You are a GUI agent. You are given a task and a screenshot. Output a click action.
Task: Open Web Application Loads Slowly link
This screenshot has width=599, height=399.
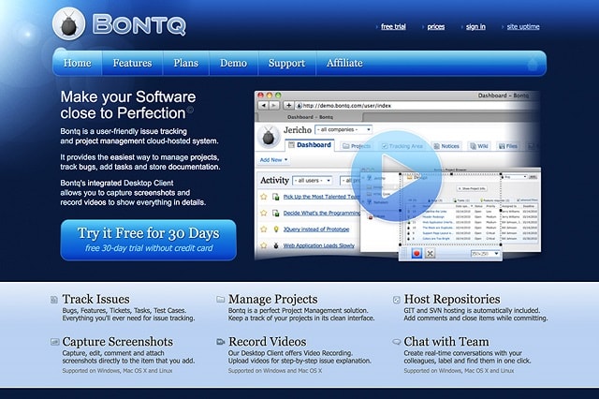click(319, 245)
